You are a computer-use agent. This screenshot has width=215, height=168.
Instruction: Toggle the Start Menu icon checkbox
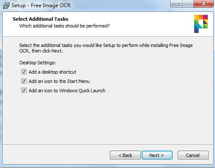[24, 81]
